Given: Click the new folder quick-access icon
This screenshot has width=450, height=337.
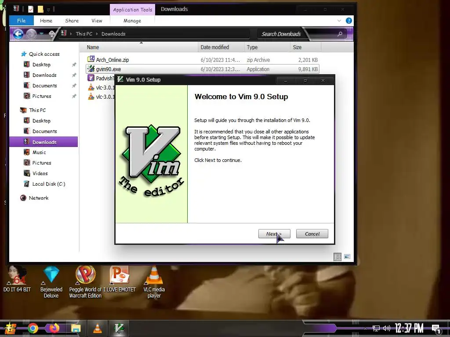Looking at the screenshot, I should coord(40,9).
